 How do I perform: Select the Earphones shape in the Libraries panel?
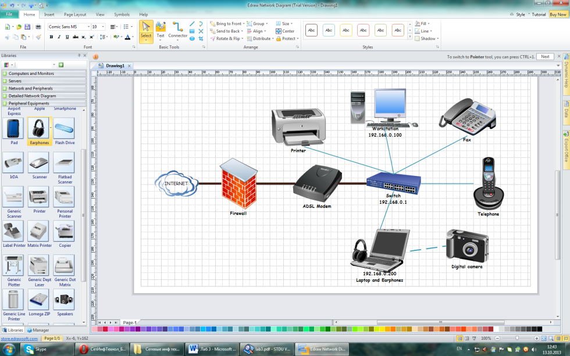coord(38,129)
